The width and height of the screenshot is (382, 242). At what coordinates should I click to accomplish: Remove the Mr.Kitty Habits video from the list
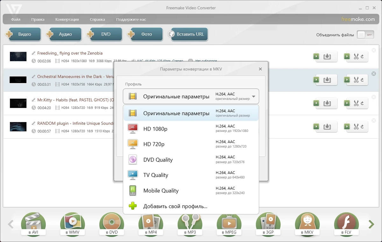[x=374, y=97]
